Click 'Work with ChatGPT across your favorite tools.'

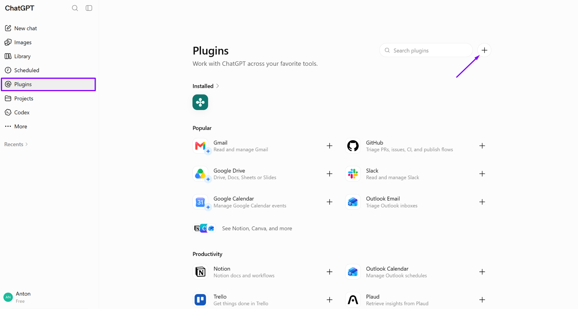[255, 64]
